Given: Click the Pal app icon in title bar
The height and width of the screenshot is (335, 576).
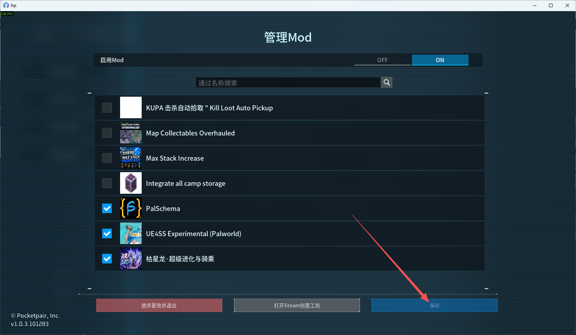Looking at the screenshot, I should (6, 5).
